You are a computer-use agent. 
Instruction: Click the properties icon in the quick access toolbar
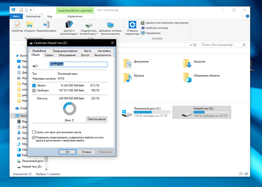coord(21,10)
